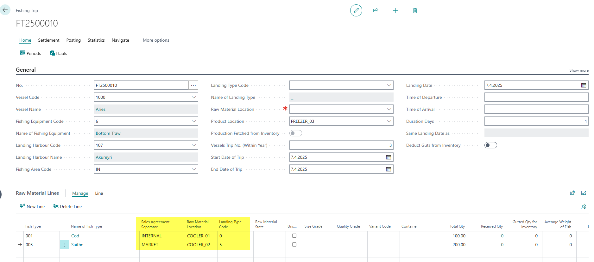Expand Raw Material Lines to full page
This screenshot has height=262, width=594.
pyautogui.click(x=584, y=193)
